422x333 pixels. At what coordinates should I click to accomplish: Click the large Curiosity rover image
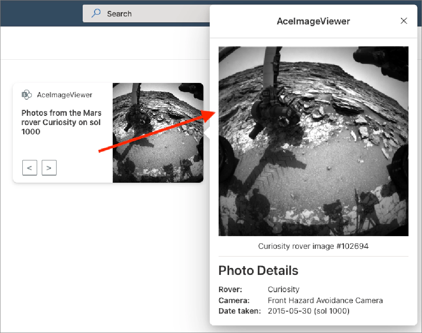(313, 141)
